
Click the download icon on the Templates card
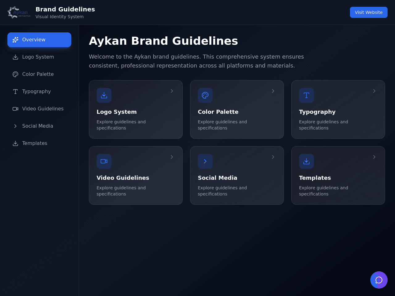coord(306,161)
